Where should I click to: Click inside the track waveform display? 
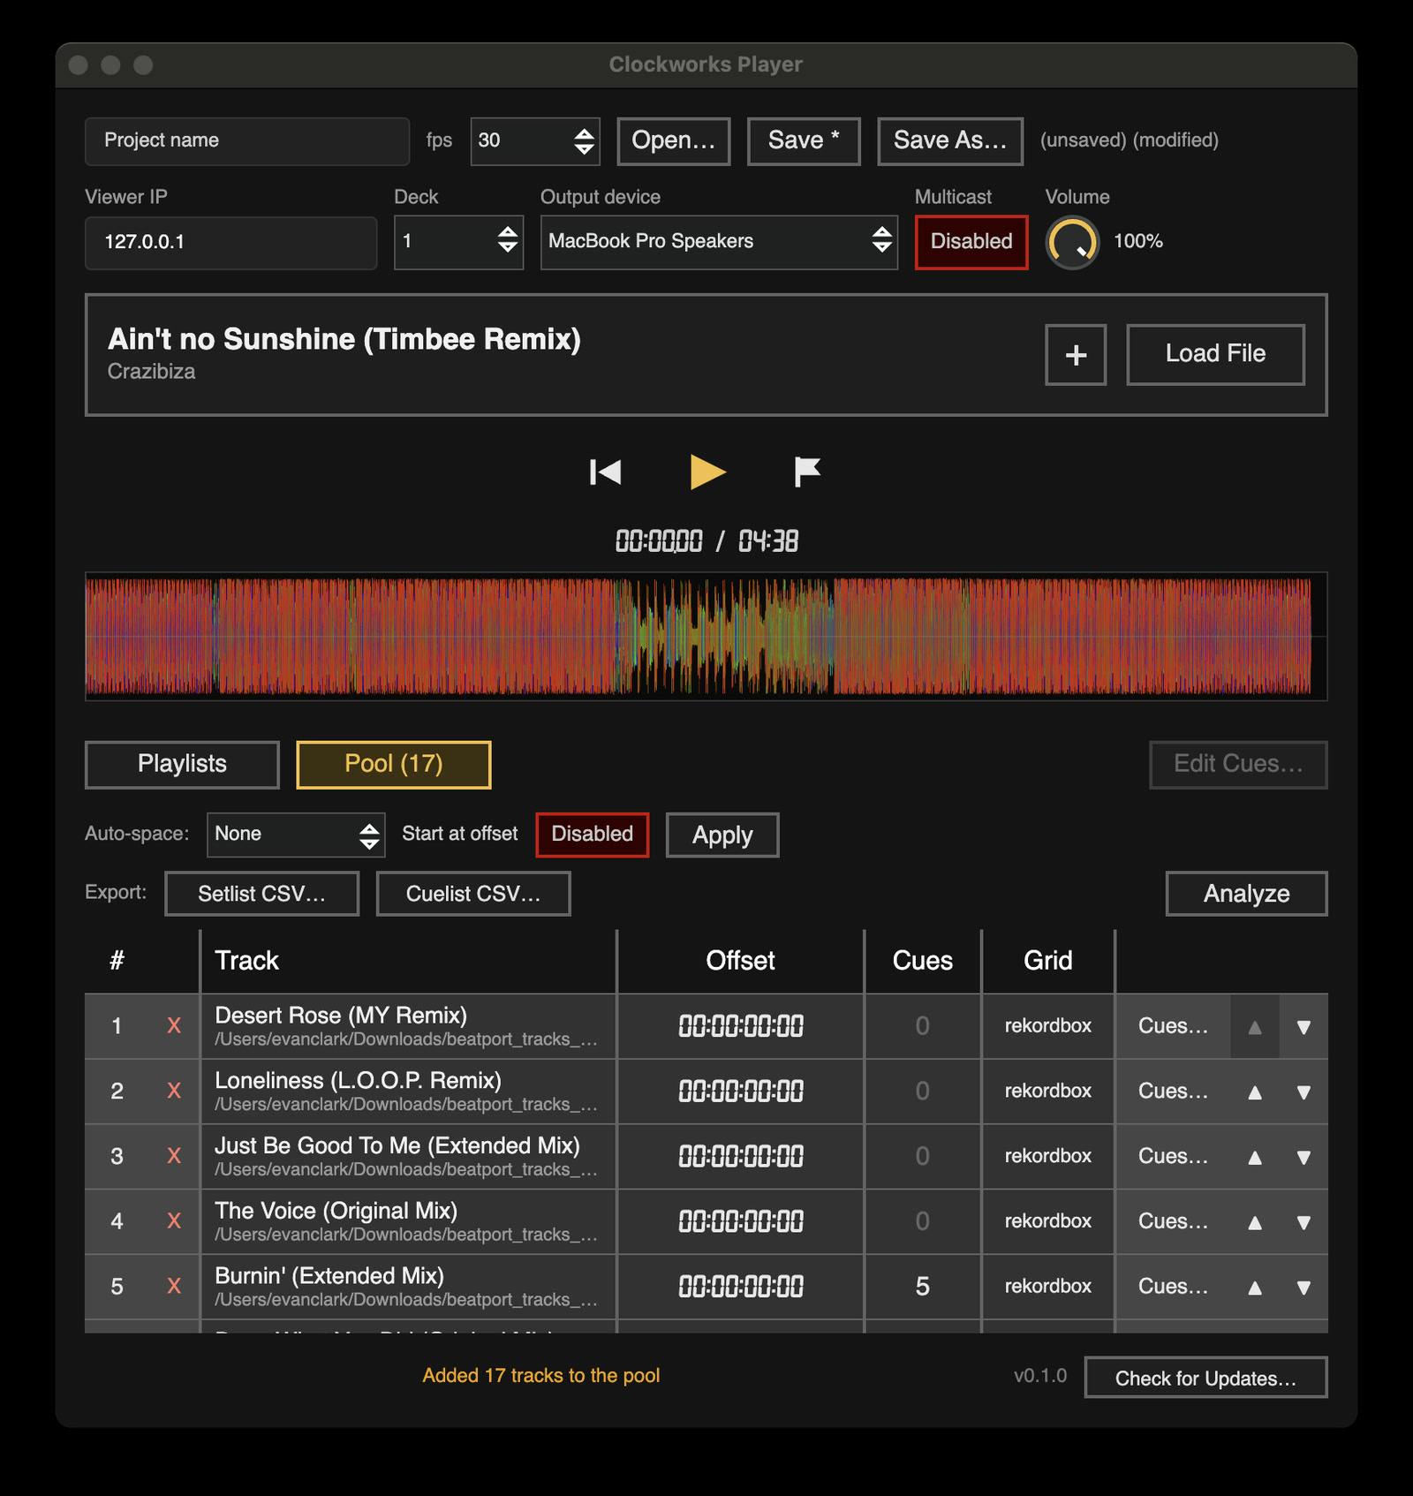[x=706, y=637]
